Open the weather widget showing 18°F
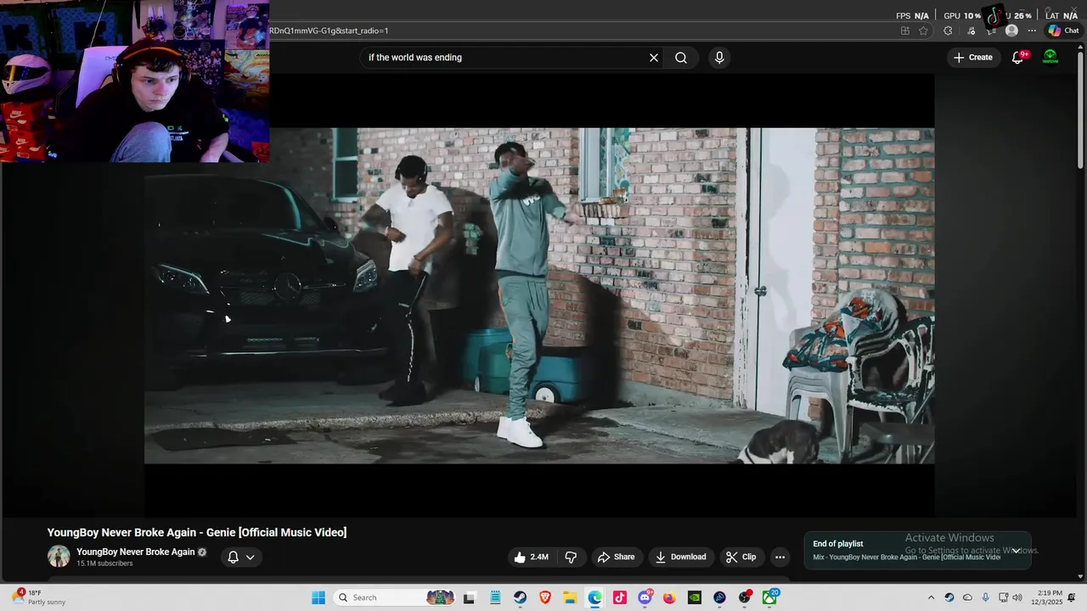The image size is (1087, 611). (x=38, y=597)
